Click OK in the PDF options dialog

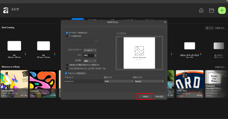(145, 97)
